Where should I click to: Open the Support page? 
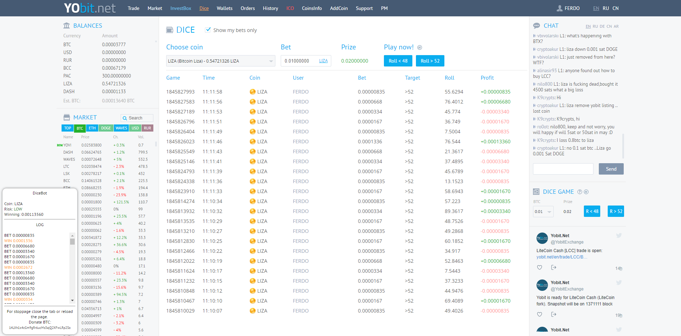point(364,8)
